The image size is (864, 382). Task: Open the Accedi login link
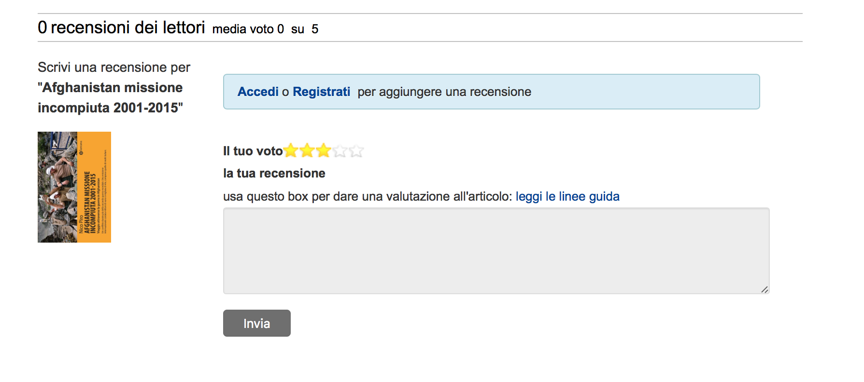258,92
